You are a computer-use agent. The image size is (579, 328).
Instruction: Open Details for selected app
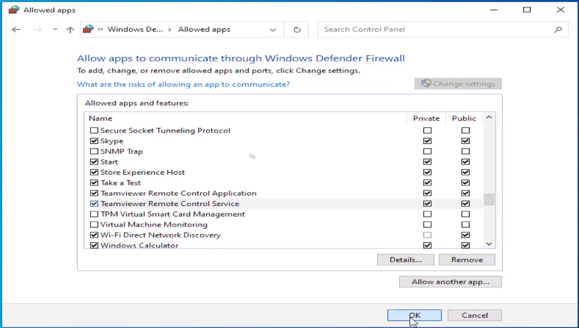[x=405, y=260]
